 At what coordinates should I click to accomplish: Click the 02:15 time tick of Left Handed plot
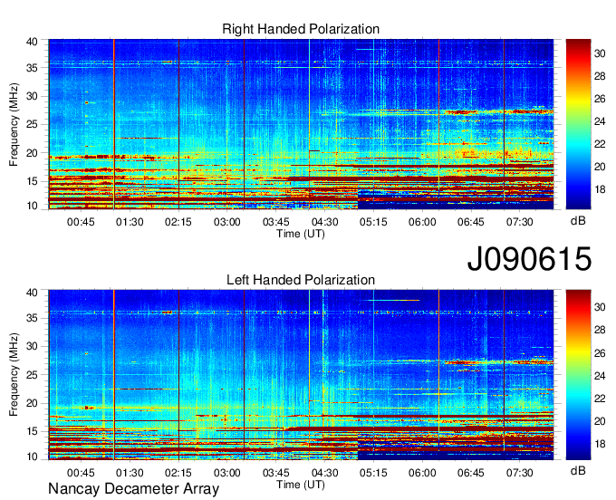tap(178, 473)
